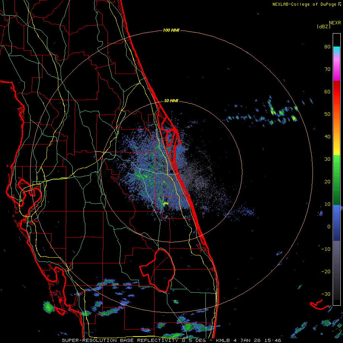The height and width of the screenshot is (343, 343).
Task: Click the -10 dBZ scale value
Action: tap(326, 249)
